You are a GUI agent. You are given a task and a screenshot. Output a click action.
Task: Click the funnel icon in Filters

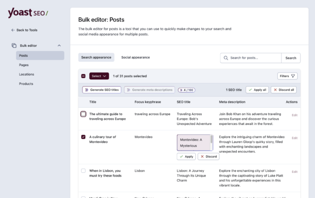tap(293, 76)
